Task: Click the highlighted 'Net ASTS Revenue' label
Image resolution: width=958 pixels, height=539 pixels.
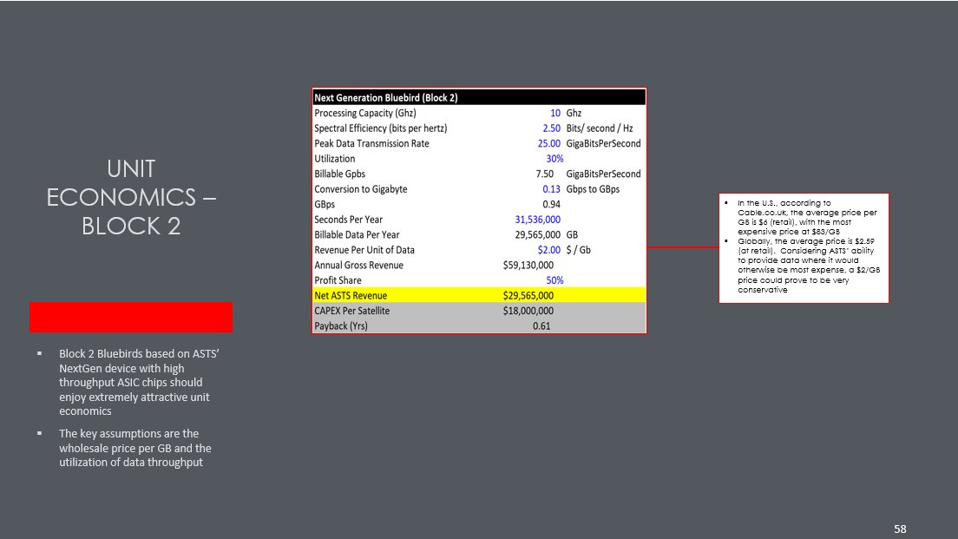Action: pos(351,296)
